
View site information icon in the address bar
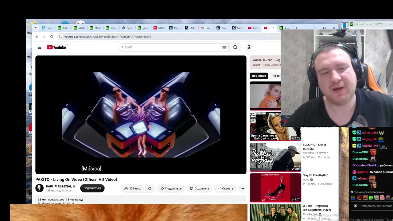[x=60, y=37]
